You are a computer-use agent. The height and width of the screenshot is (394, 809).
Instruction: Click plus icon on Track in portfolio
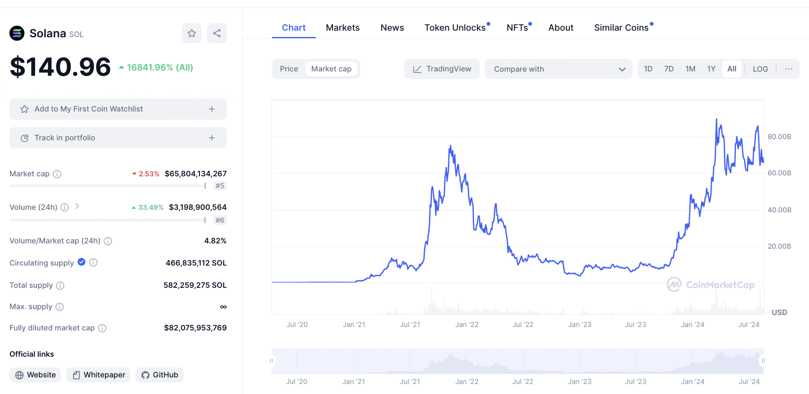tap(212, 138)
